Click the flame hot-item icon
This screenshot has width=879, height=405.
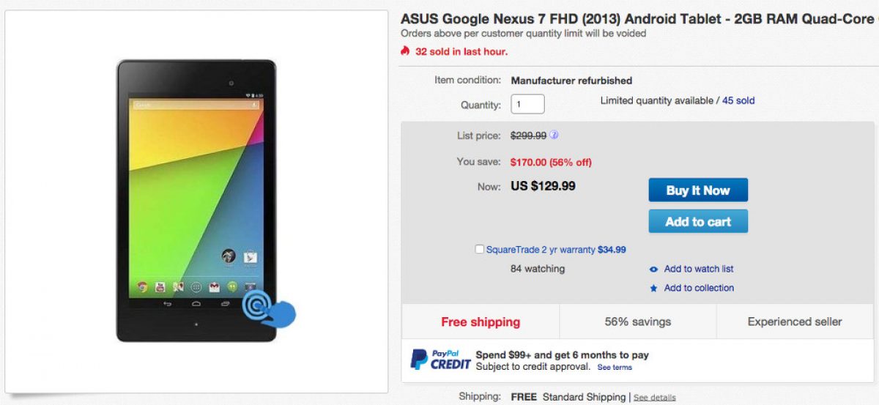[x=405, y=51]
